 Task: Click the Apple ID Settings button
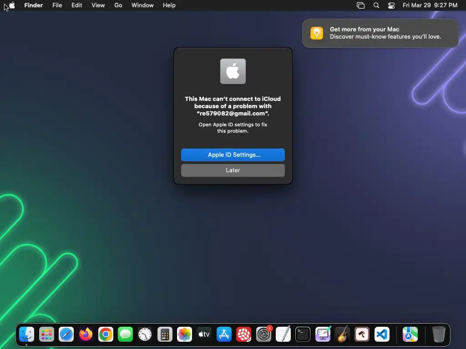tap(233, 155)
